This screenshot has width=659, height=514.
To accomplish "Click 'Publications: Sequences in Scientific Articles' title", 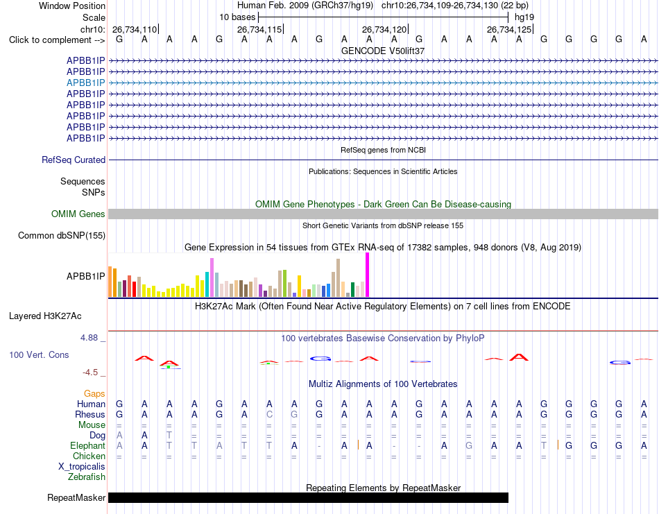I will click(383, 171).
